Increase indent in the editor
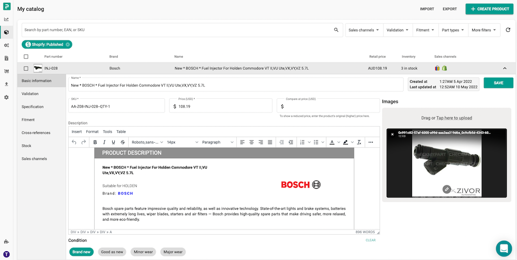Viewport: 517px width, 260px height. [x=291, y=142]
